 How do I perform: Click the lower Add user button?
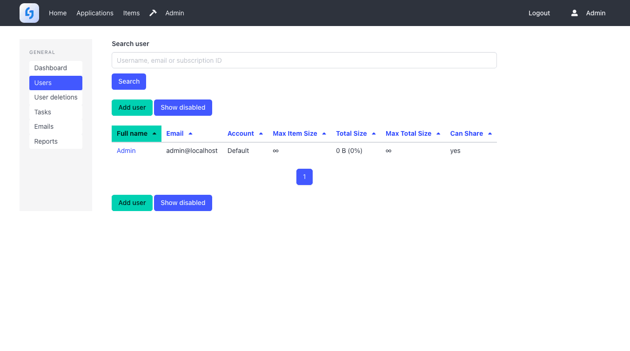(x=132, y=203)
